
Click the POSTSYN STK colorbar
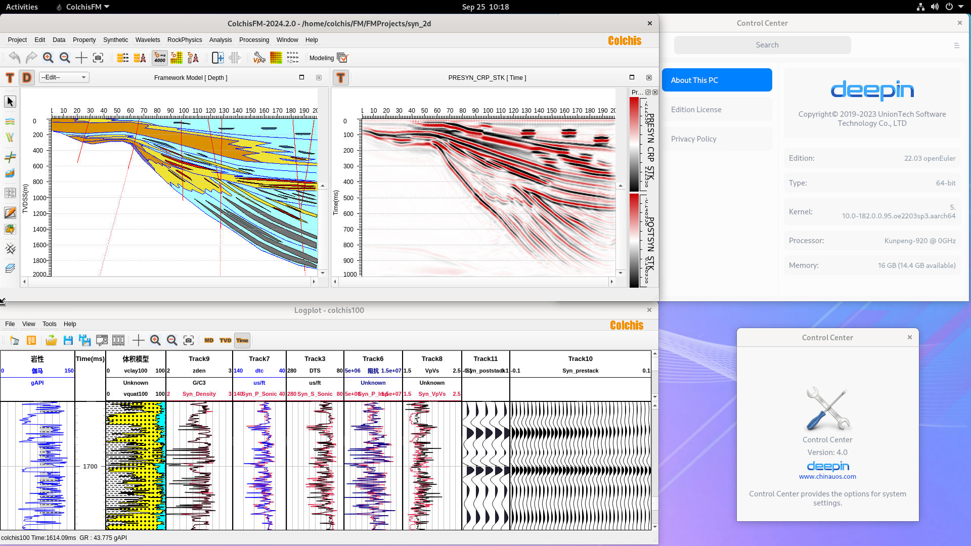[634, 241]
